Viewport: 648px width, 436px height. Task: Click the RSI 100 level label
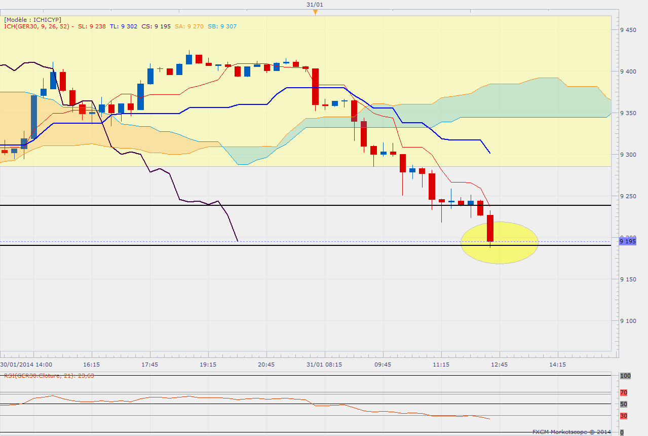(625, 376)
